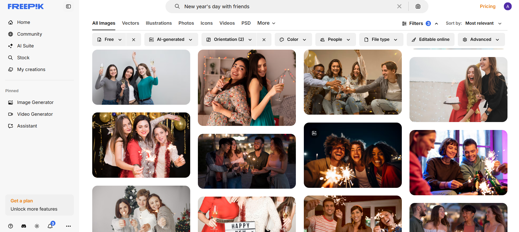This screenshot has height=232, width=519.
Task: Collapse the sidebar panel icon
Action: tap(68, 6)
